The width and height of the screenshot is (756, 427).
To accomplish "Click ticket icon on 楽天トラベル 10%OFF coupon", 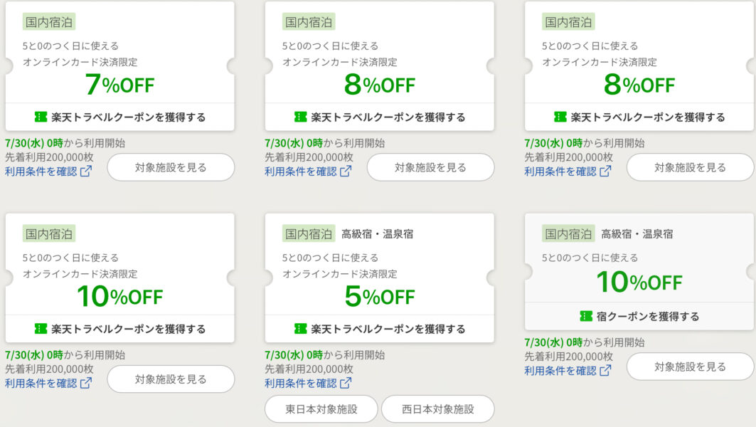I will (x=41, y=329).
